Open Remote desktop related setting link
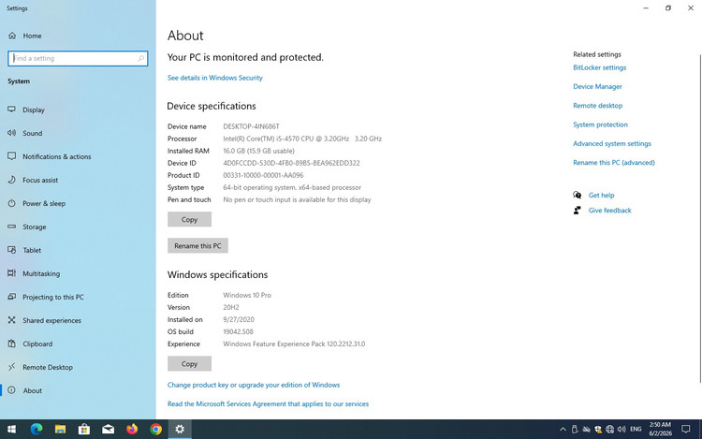 [598, 106]
